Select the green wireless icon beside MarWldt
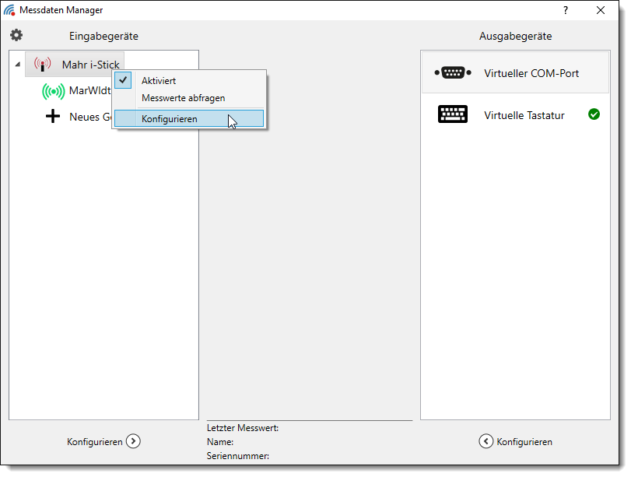Viewport: 631px width, 477px height. click(53, 91)
